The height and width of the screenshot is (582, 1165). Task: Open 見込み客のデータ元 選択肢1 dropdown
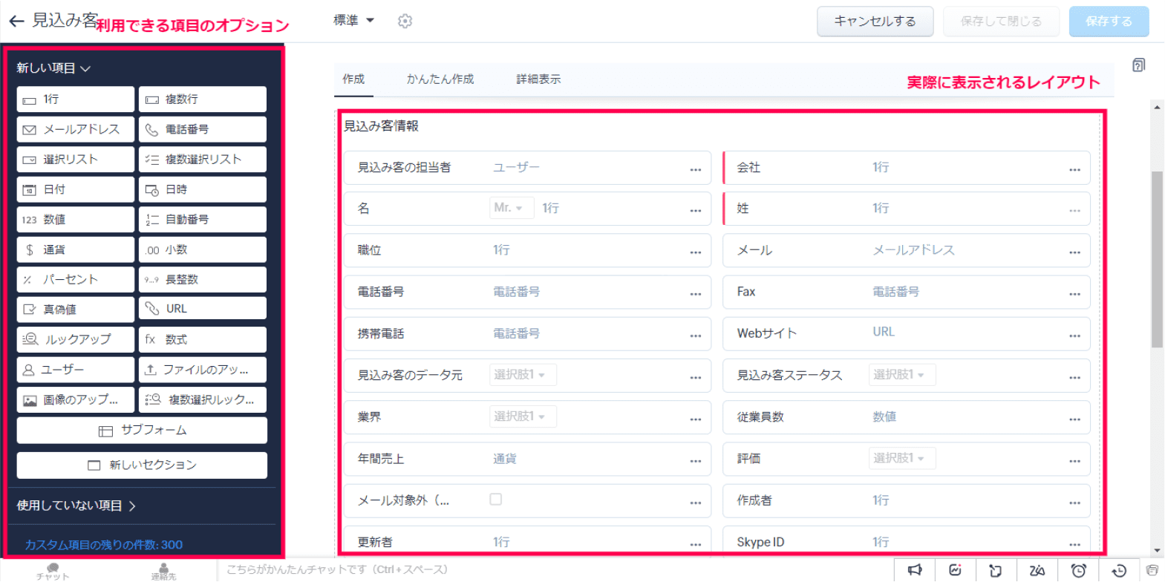click(523, 375)
